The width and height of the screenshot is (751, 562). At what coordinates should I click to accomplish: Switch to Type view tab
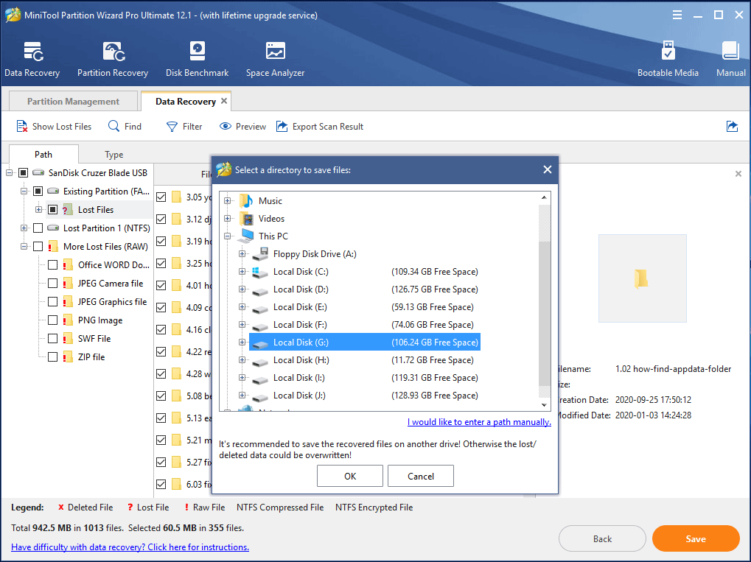pos(114,154)
